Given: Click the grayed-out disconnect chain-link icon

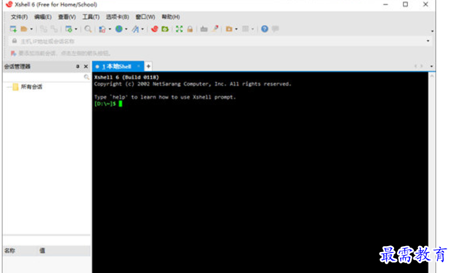Looking at the screenshot, I should (x=54, y=29).
